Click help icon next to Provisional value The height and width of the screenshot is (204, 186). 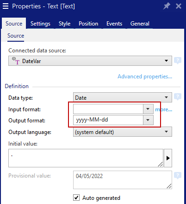coord(178,176)
